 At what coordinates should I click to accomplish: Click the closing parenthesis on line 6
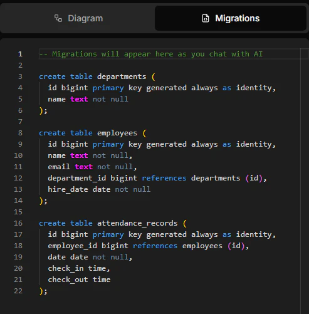pyautogui.click(x=41, y=110)
